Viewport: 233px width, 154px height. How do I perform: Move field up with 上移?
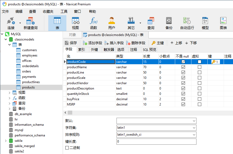point(176,43)
